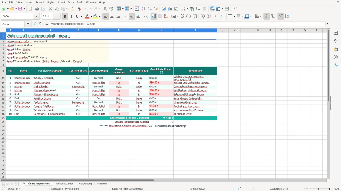This screenshot has height=191, width=341.
Task: Click the English (USA) language status
Action: pyautogui.click(x=197, y=189)
